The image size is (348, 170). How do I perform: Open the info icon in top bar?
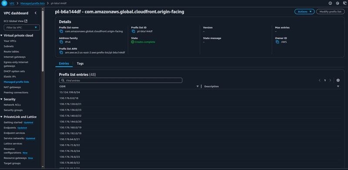(330, 3)
